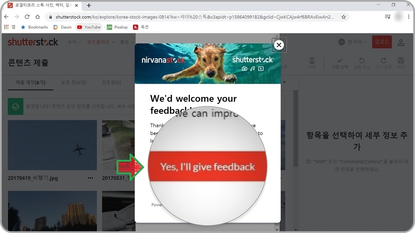415x233 pixels.
Task: Close the feedback popup with the X button
Action: click(x=279, y=45)
